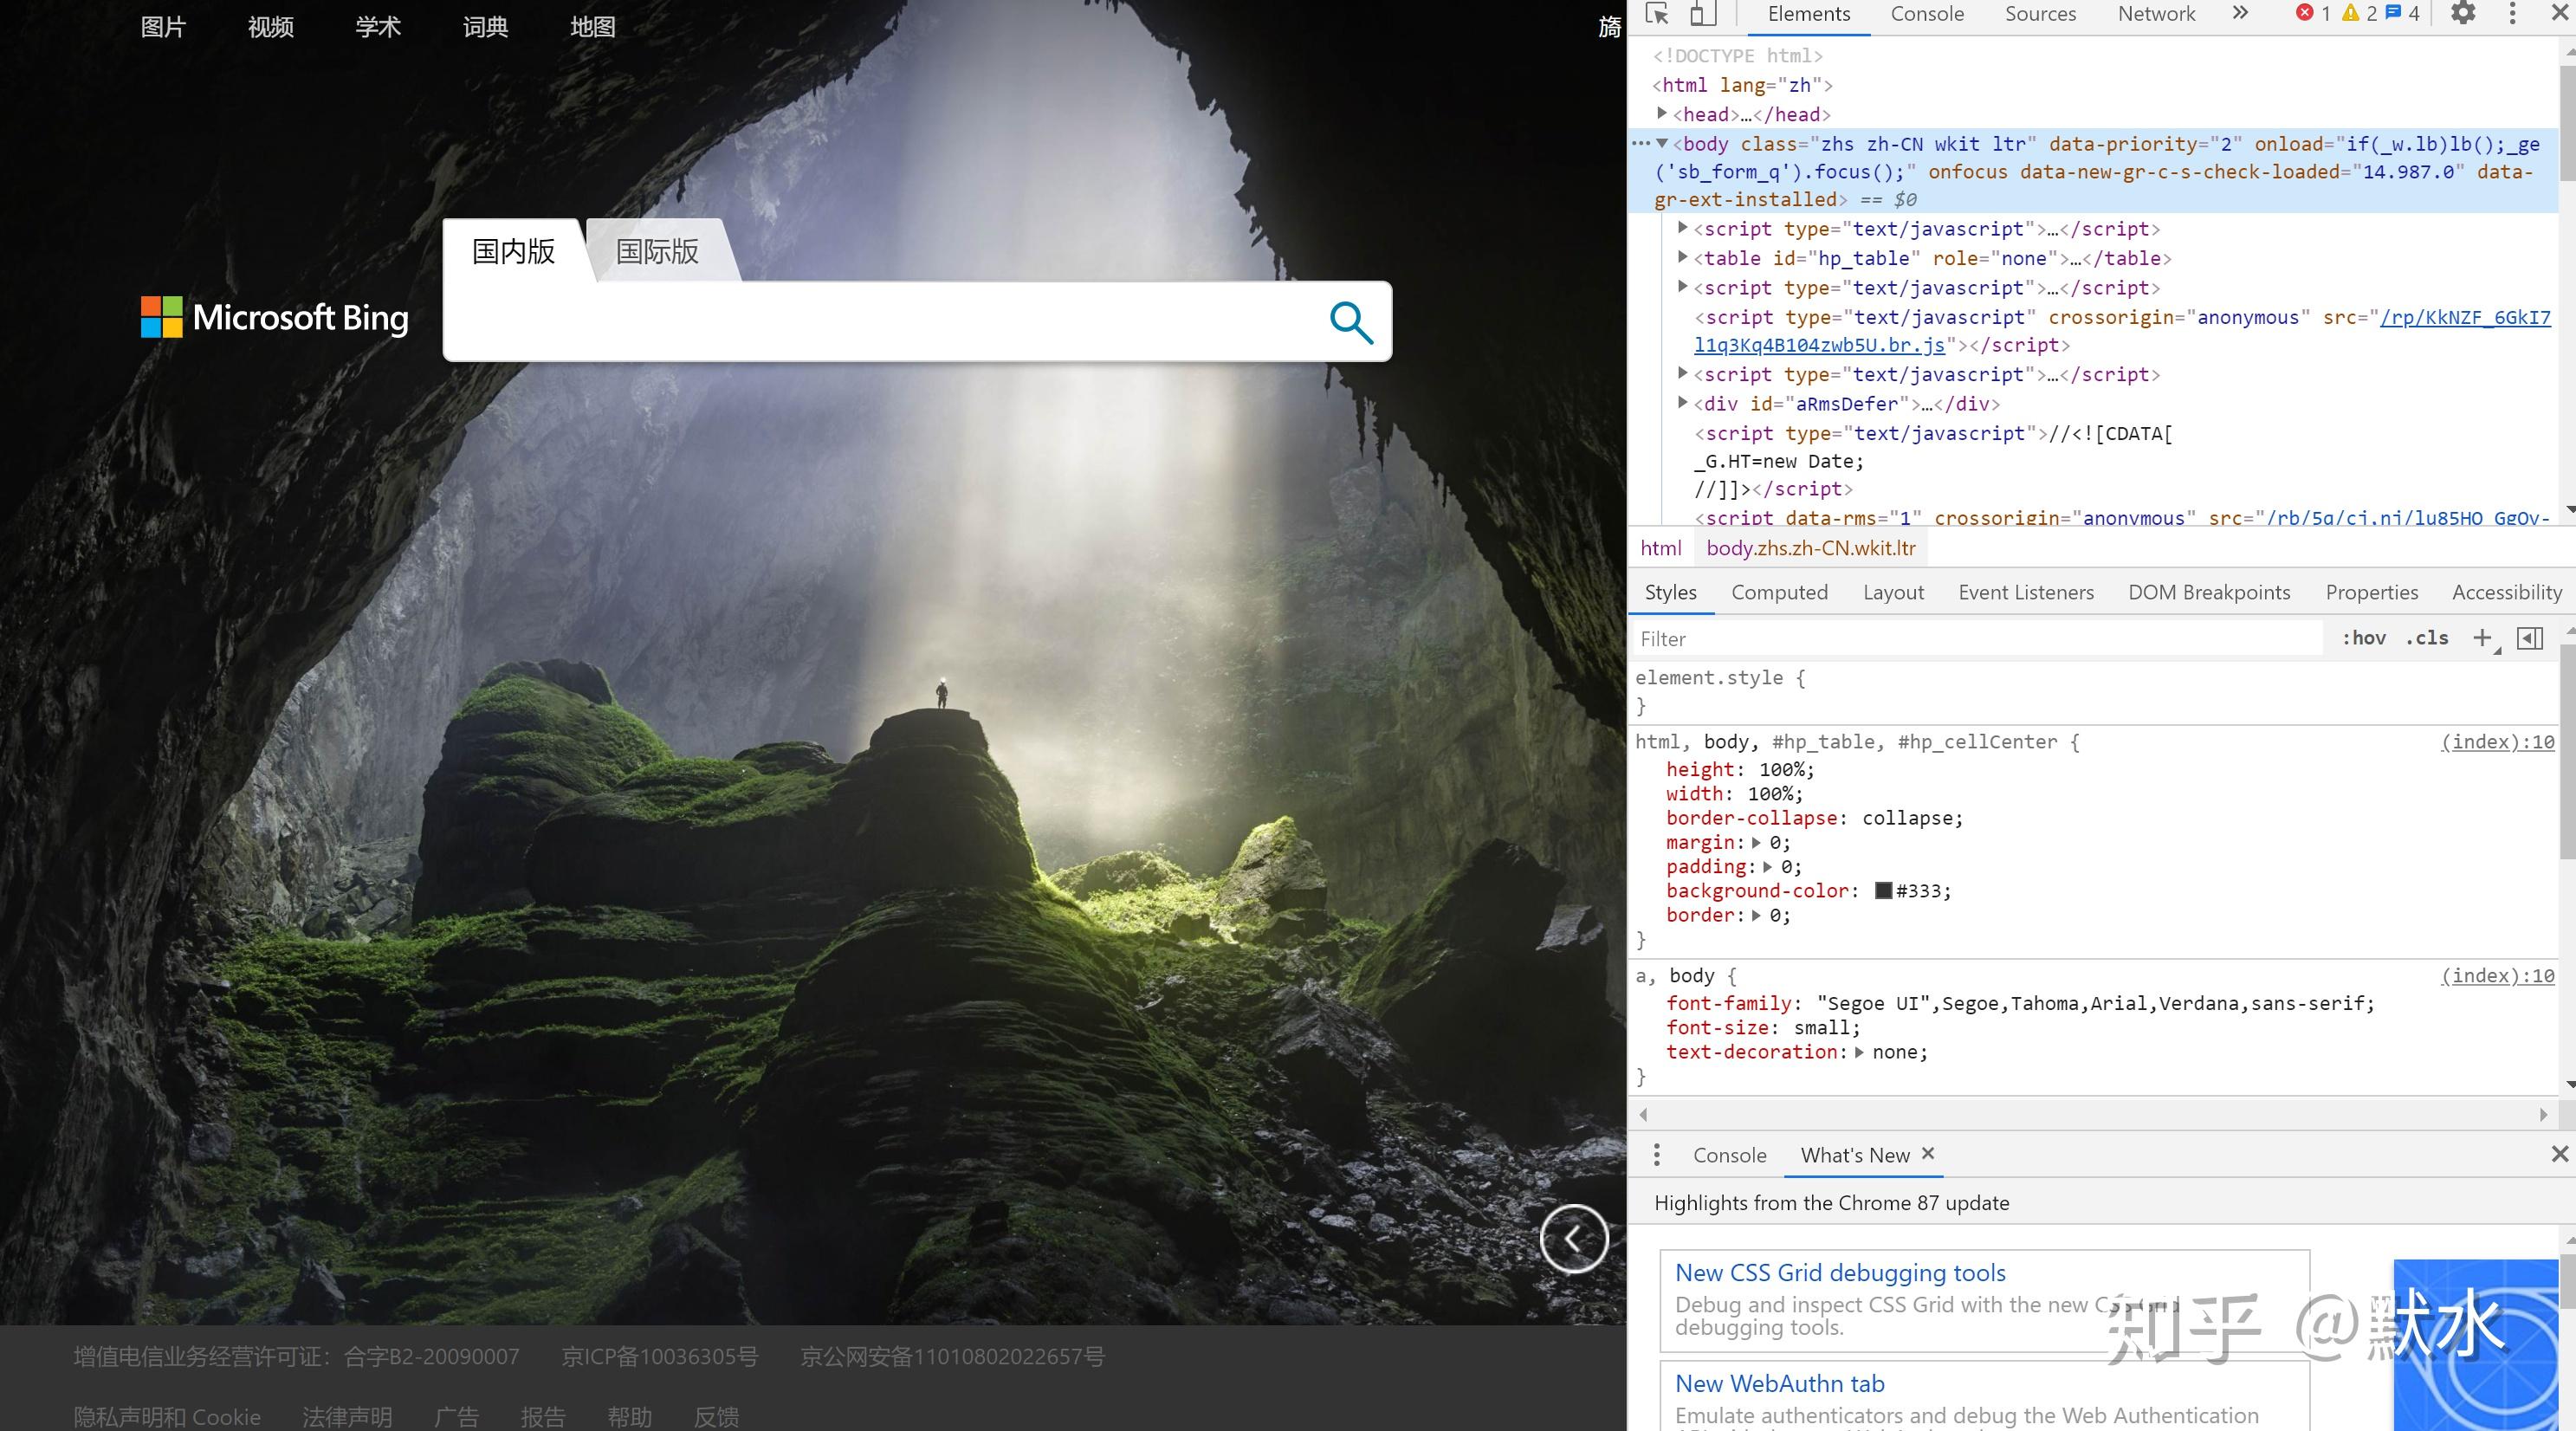Expand the text-decoration shorthand property
Viewport: 2576px width, 1431px height.
pos(1858,1052)
